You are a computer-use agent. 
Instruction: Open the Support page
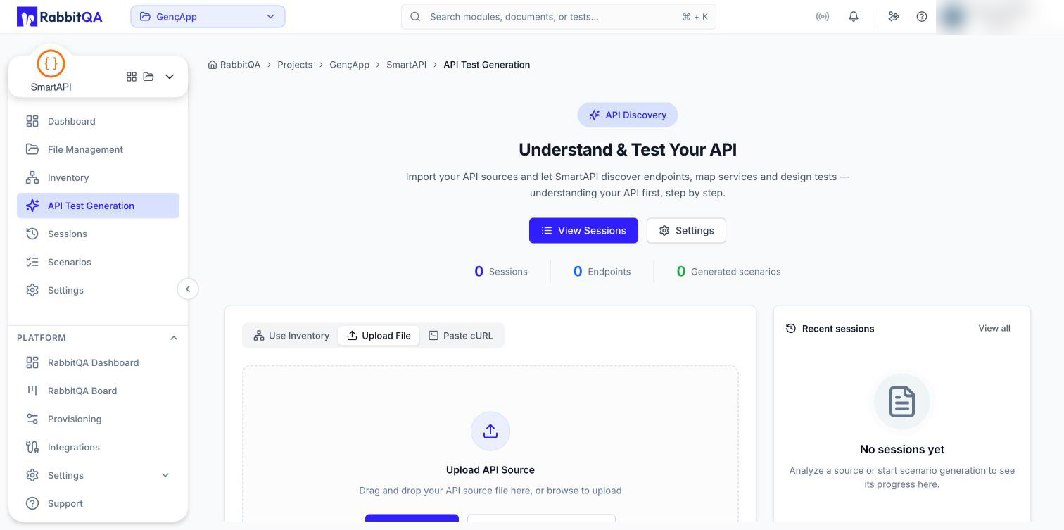pos(98,504)
